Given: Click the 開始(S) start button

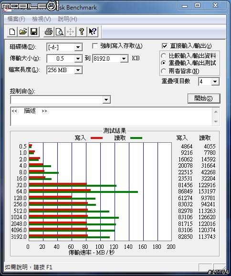Looking at the screenshot, I should coord(204,98).
